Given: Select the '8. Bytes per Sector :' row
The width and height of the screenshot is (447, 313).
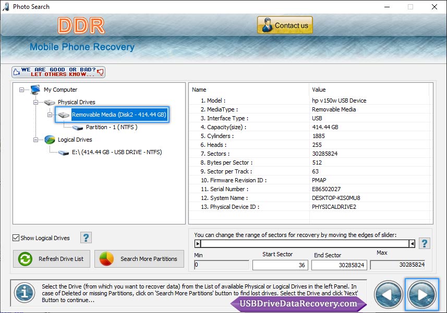Looking at the screenshot, I should [309, 162].
